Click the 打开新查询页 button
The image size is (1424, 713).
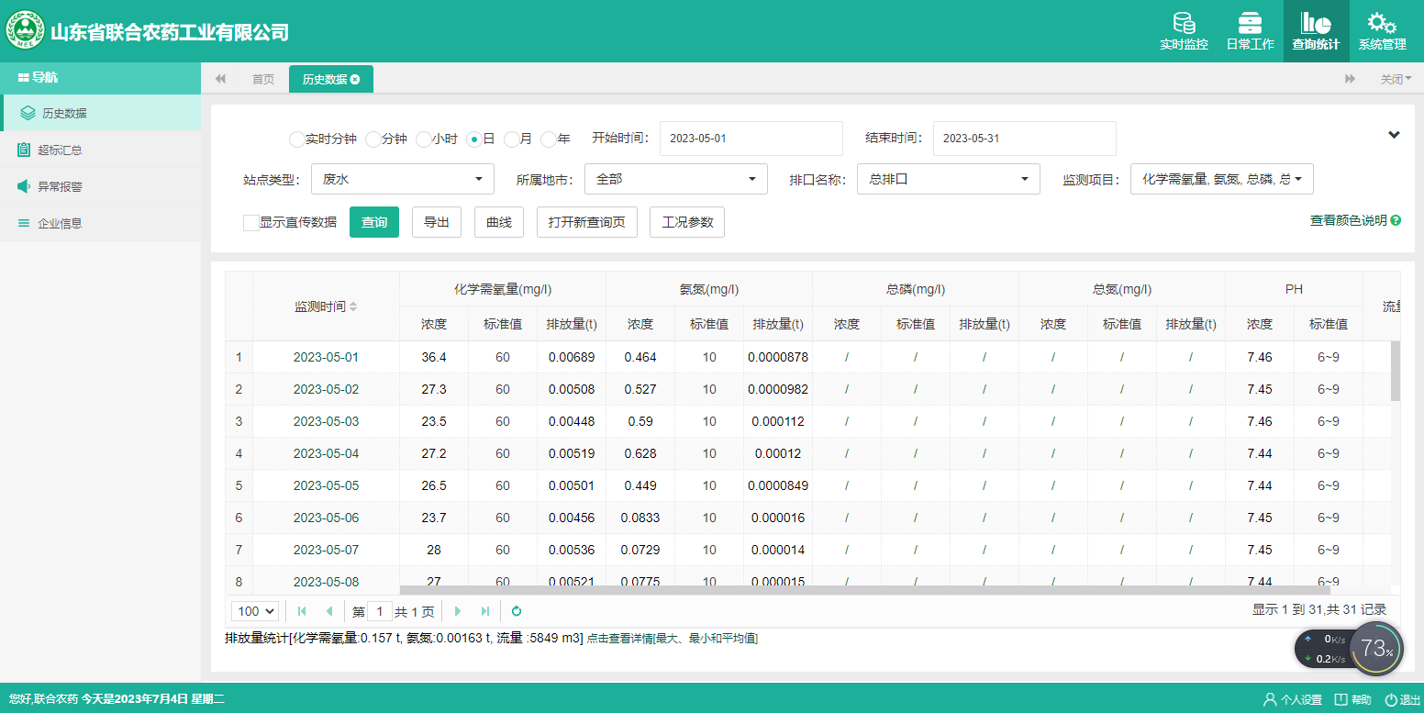586,222
